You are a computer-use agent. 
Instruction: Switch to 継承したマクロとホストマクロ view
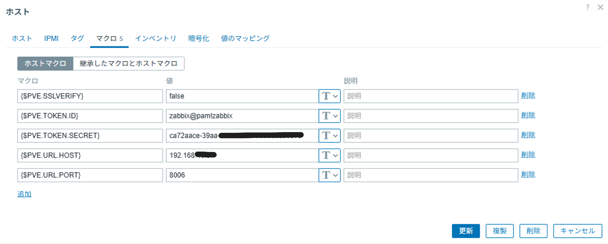[128, 64]
